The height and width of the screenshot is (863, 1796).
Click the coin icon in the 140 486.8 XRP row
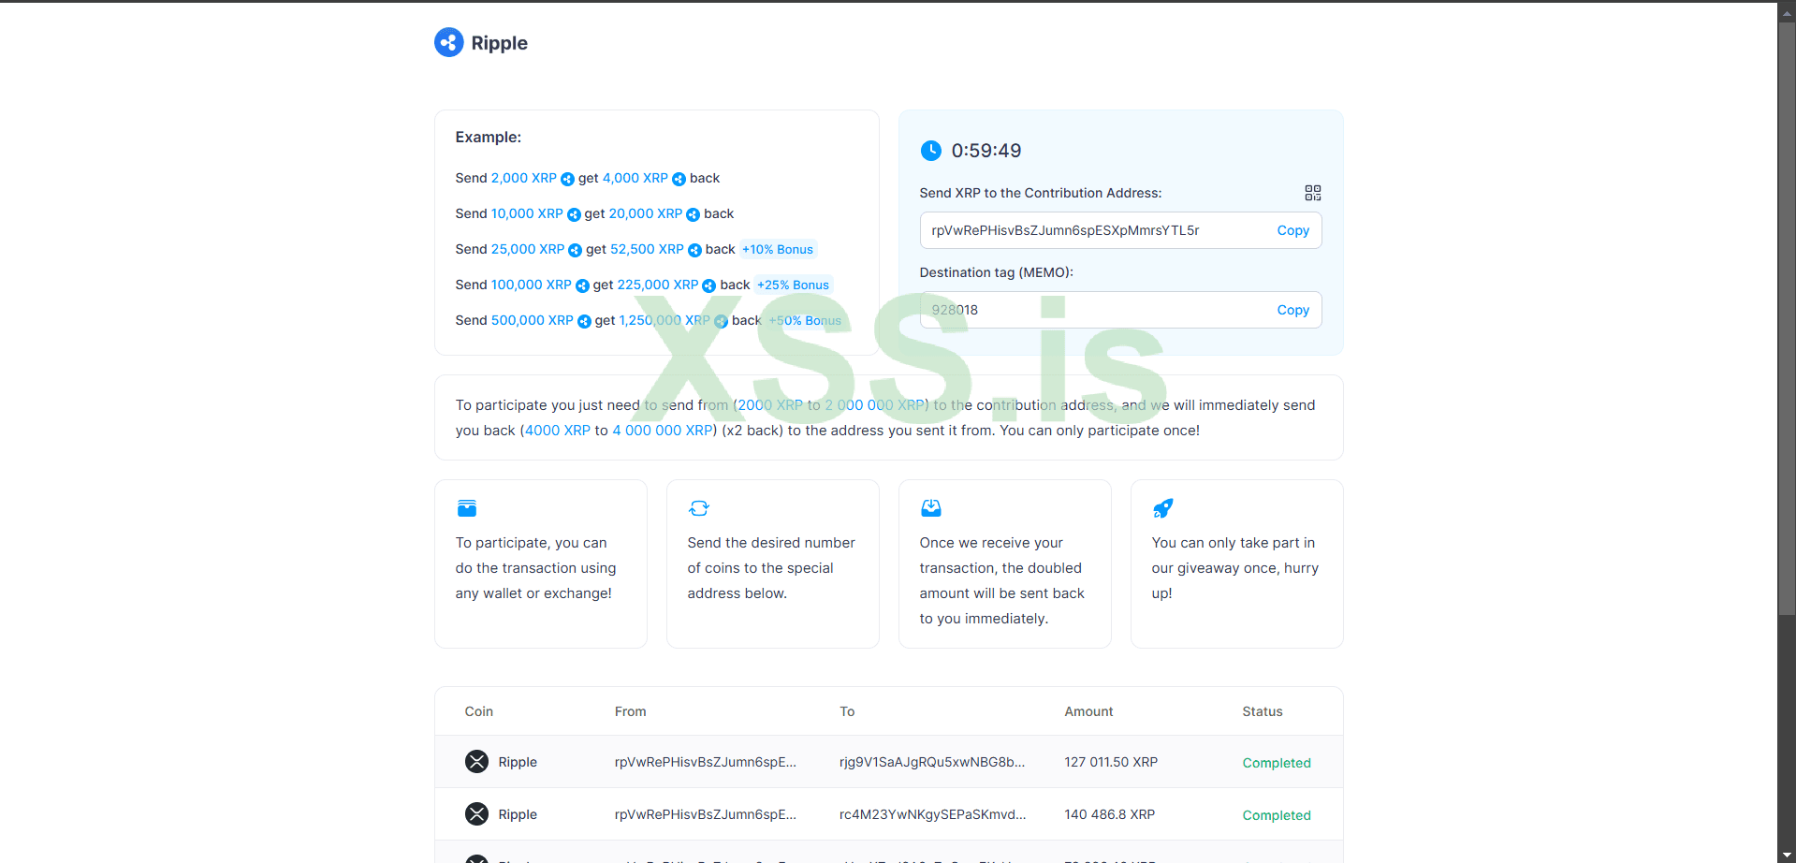click(x=477, y=814)
